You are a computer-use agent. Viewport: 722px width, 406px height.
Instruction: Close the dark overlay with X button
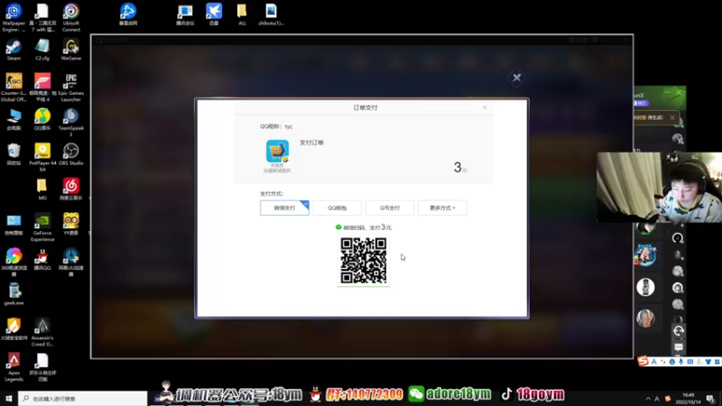(x=516, y=78)
